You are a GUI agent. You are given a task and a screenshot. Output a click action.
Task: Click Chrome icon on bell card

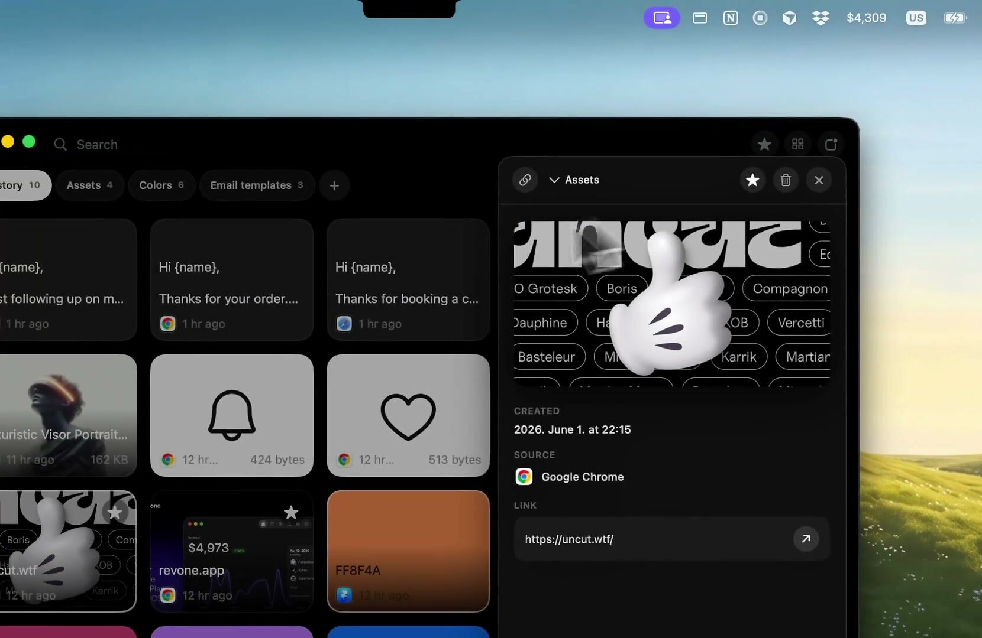pyautogui.click(x=168, y=460)
